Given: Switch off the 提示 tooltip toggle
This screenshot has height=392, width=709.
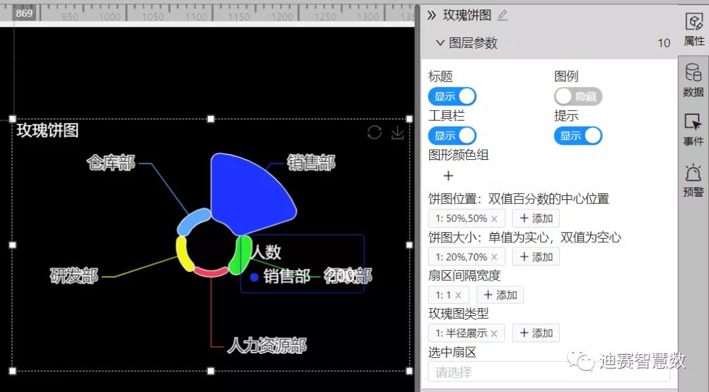Looking at the screenshot, I should (x=578, y=136).
